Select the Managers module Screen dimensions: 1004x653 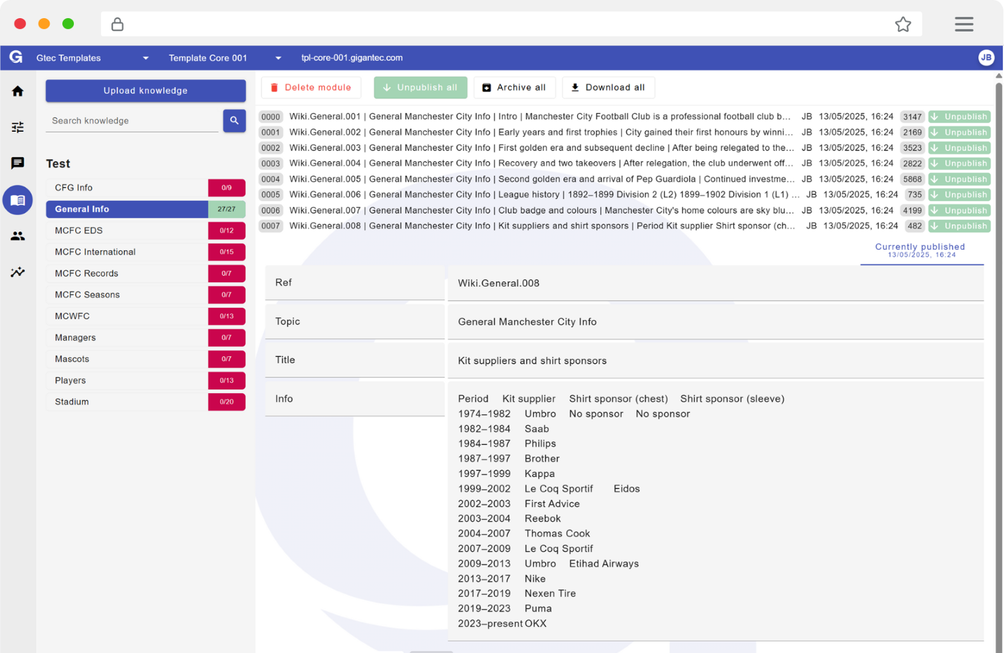point(145,338)
